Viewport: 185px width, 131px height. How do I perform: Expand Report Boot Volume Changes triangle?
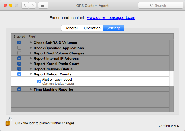click(x=31, y=53)
